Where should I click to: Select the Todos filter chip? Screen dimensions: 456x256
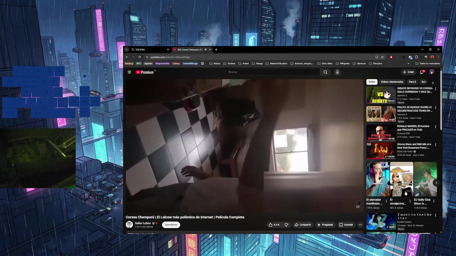[372, 82]
